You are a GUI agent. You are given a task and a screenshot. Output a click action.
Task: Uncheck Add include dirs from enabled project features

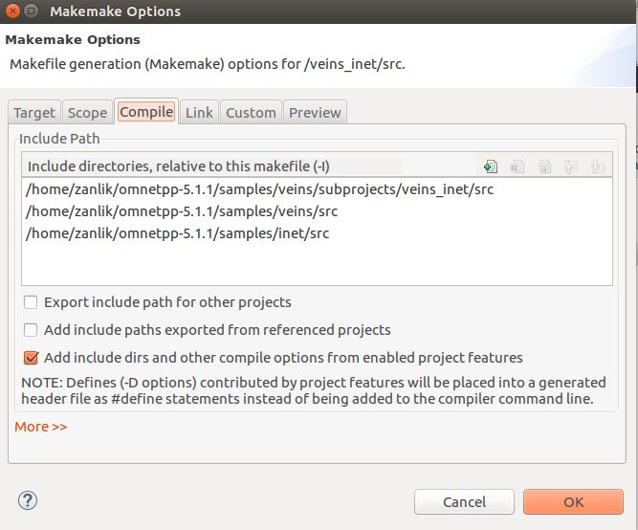pyautogui.click(x=32, y=358)
